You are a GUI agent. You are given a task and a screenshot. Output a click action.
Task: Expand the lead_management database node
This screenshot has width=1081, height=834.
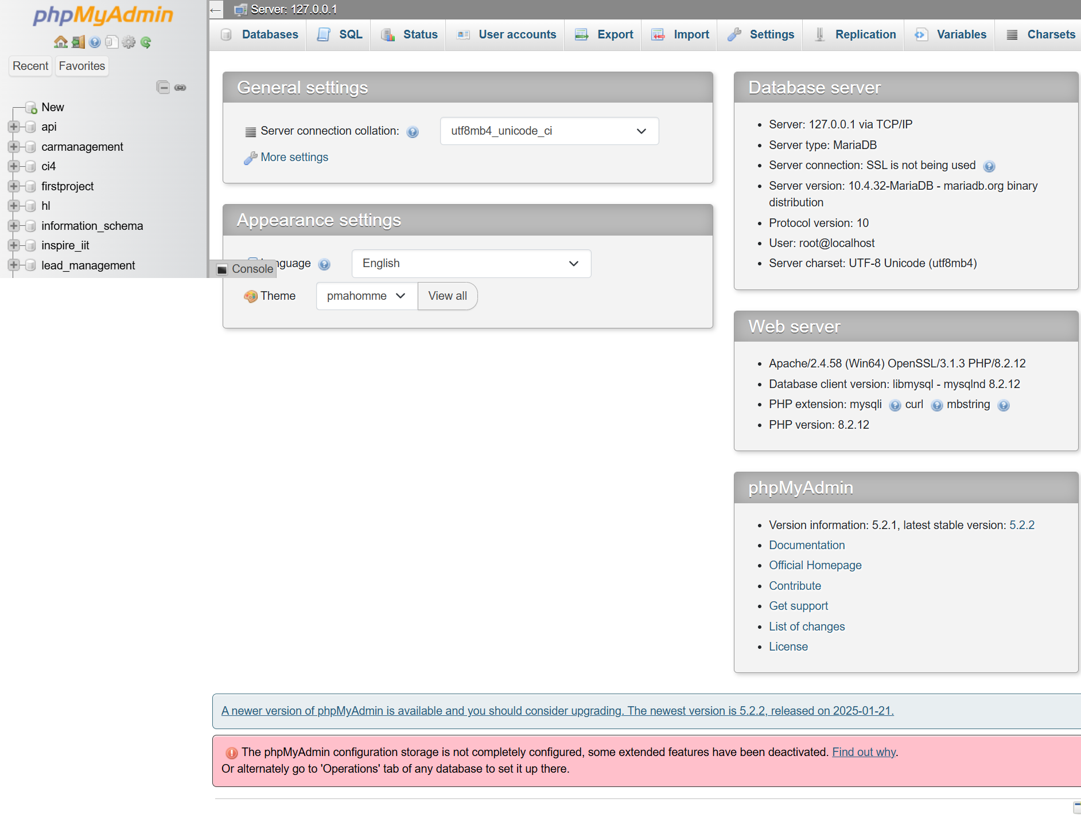tap(14, 265)
